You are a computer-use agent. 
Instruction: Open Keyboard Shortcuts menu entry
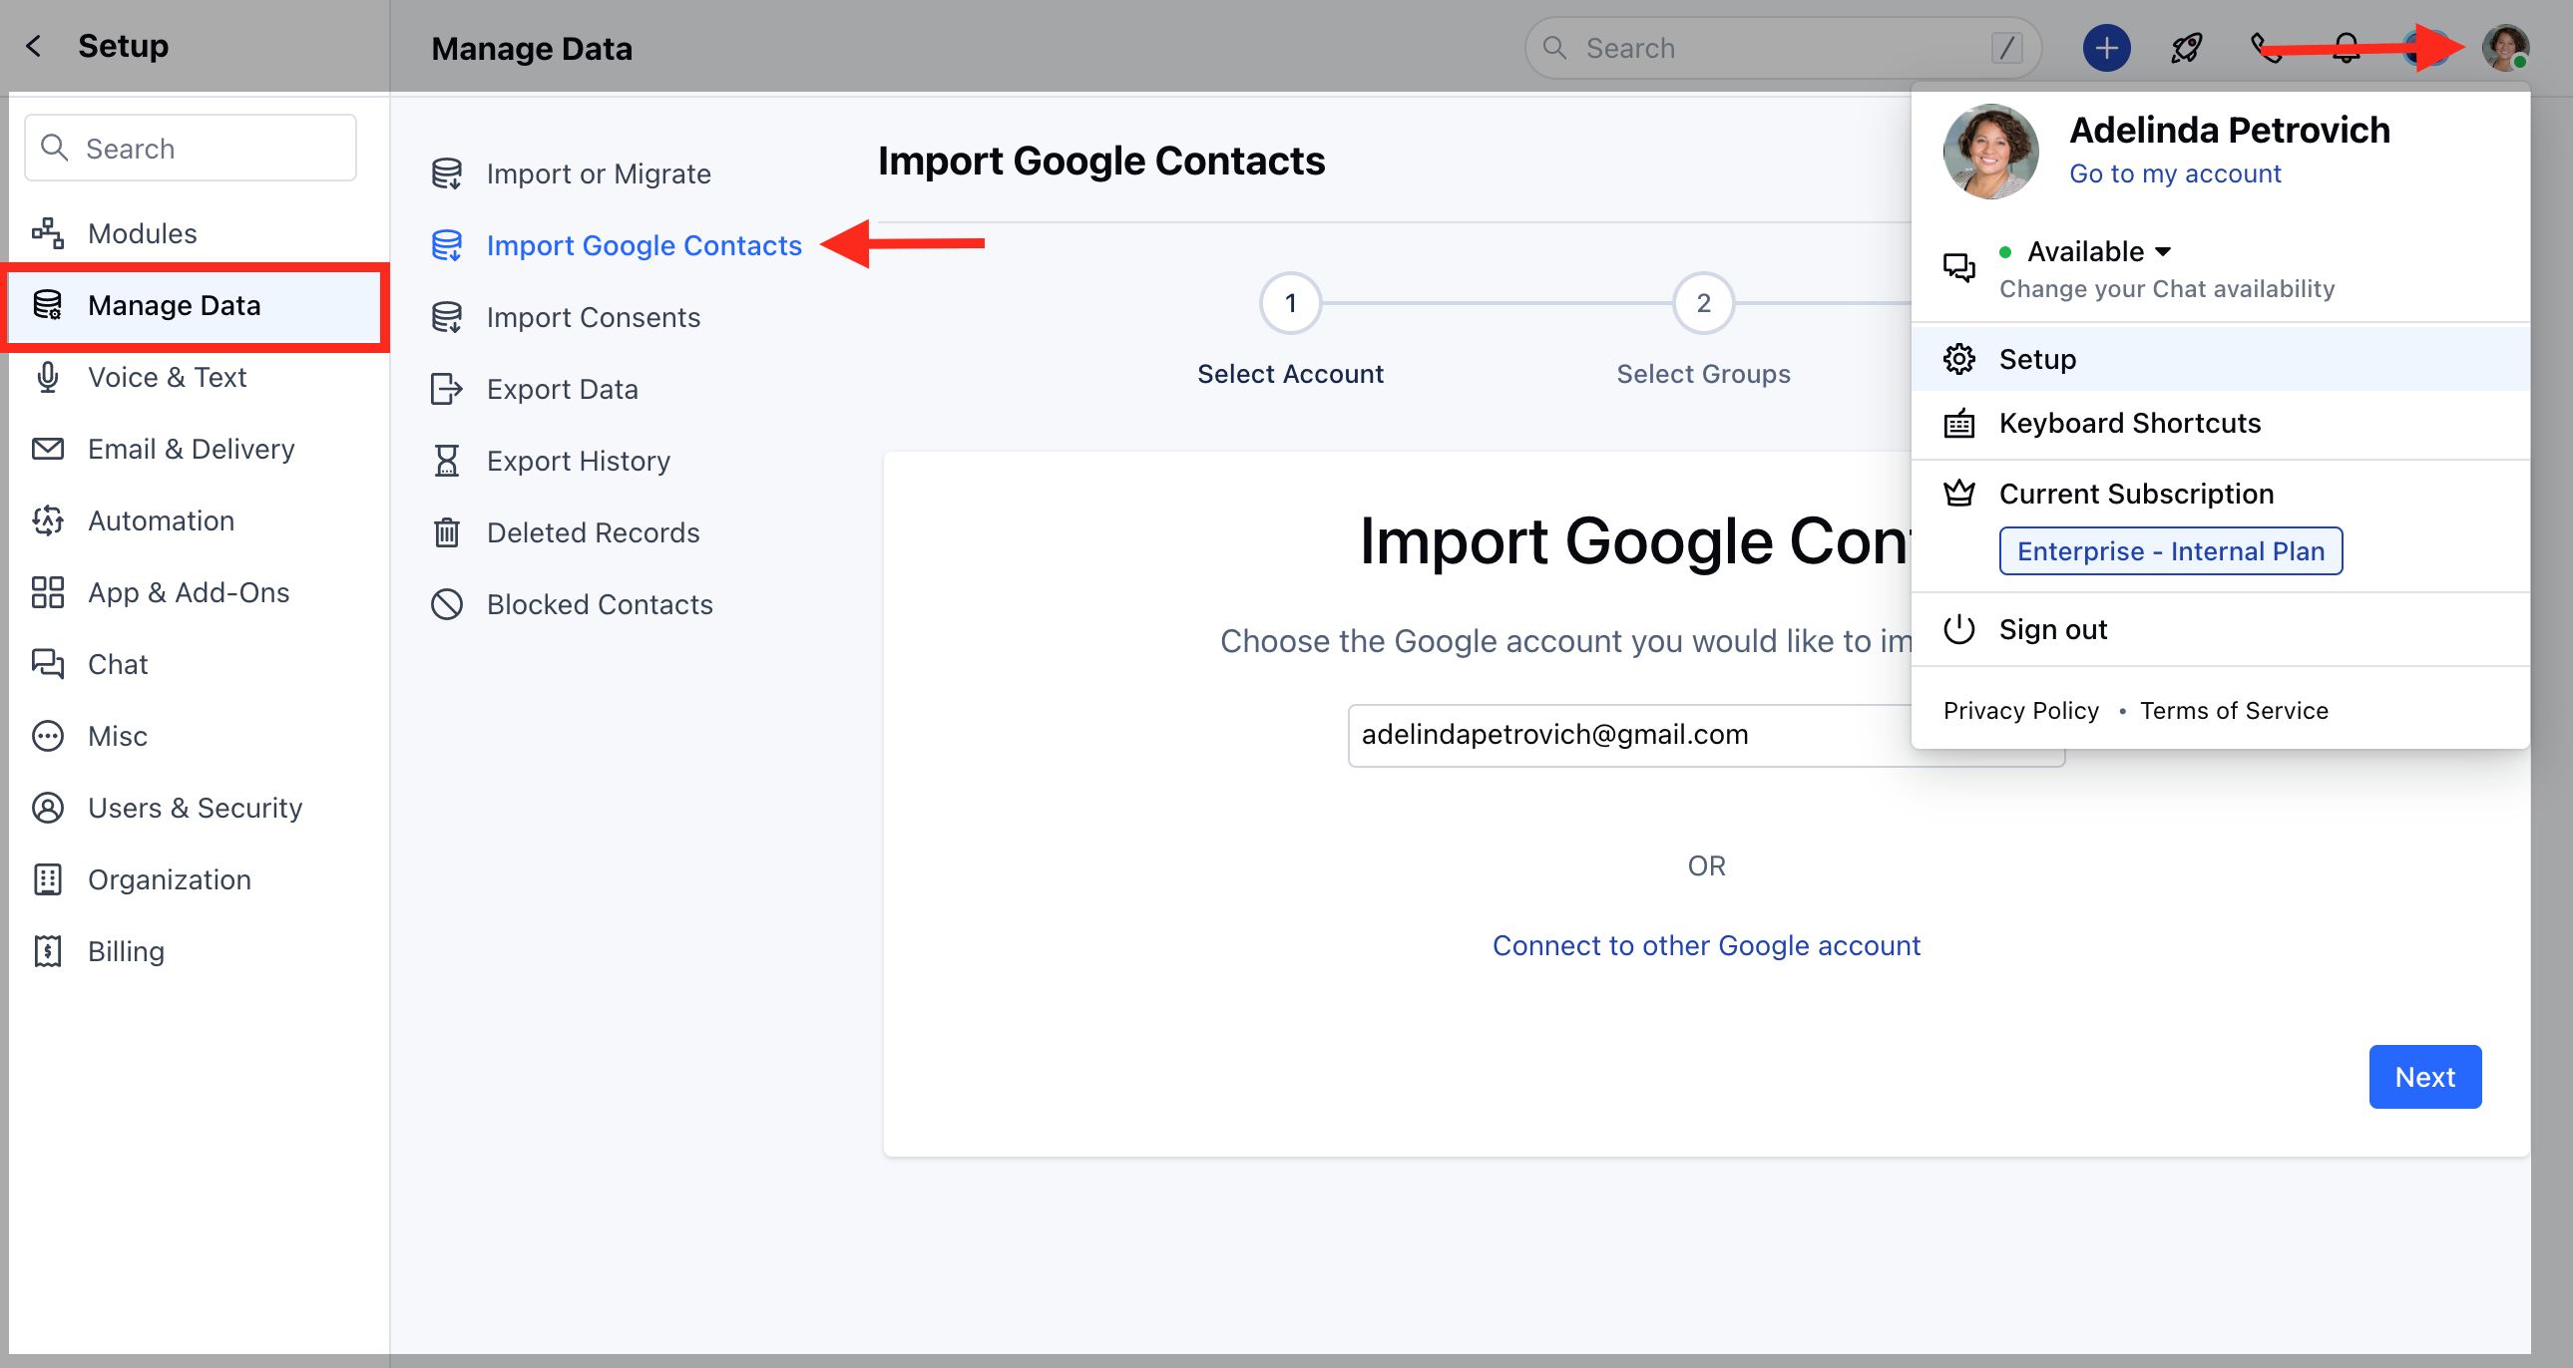coord(2128,424)
